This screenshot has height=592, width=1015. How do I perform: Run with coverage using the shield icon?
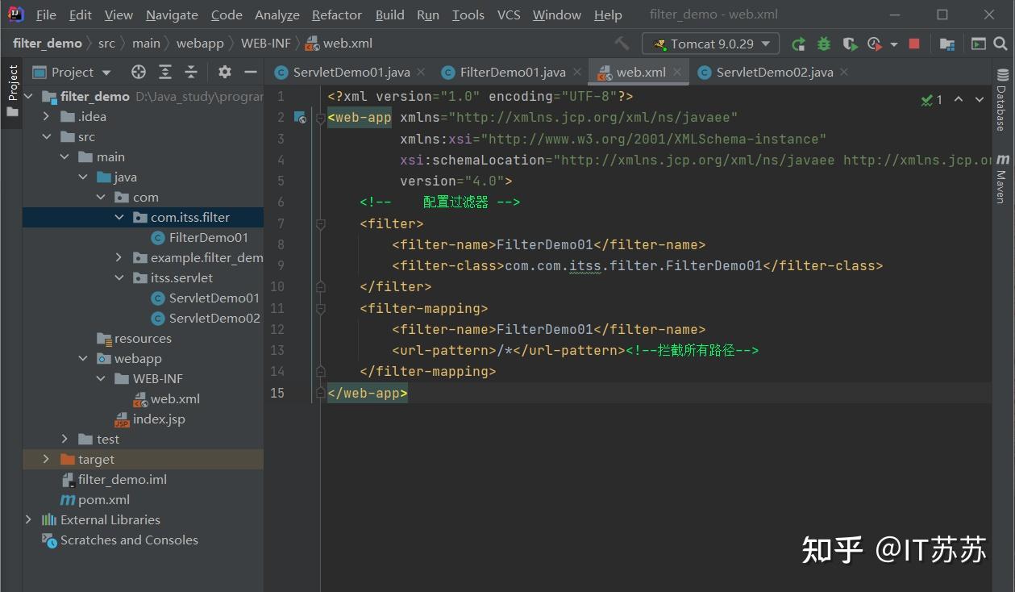850,44
